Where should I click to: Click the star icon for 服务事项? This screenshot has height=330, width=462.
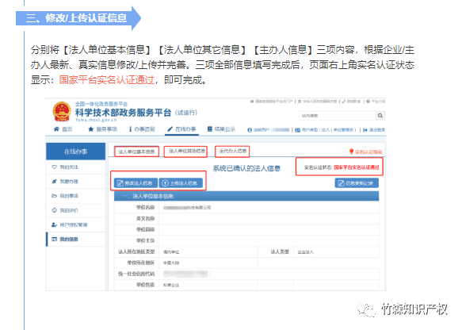(x=91, y=129)
